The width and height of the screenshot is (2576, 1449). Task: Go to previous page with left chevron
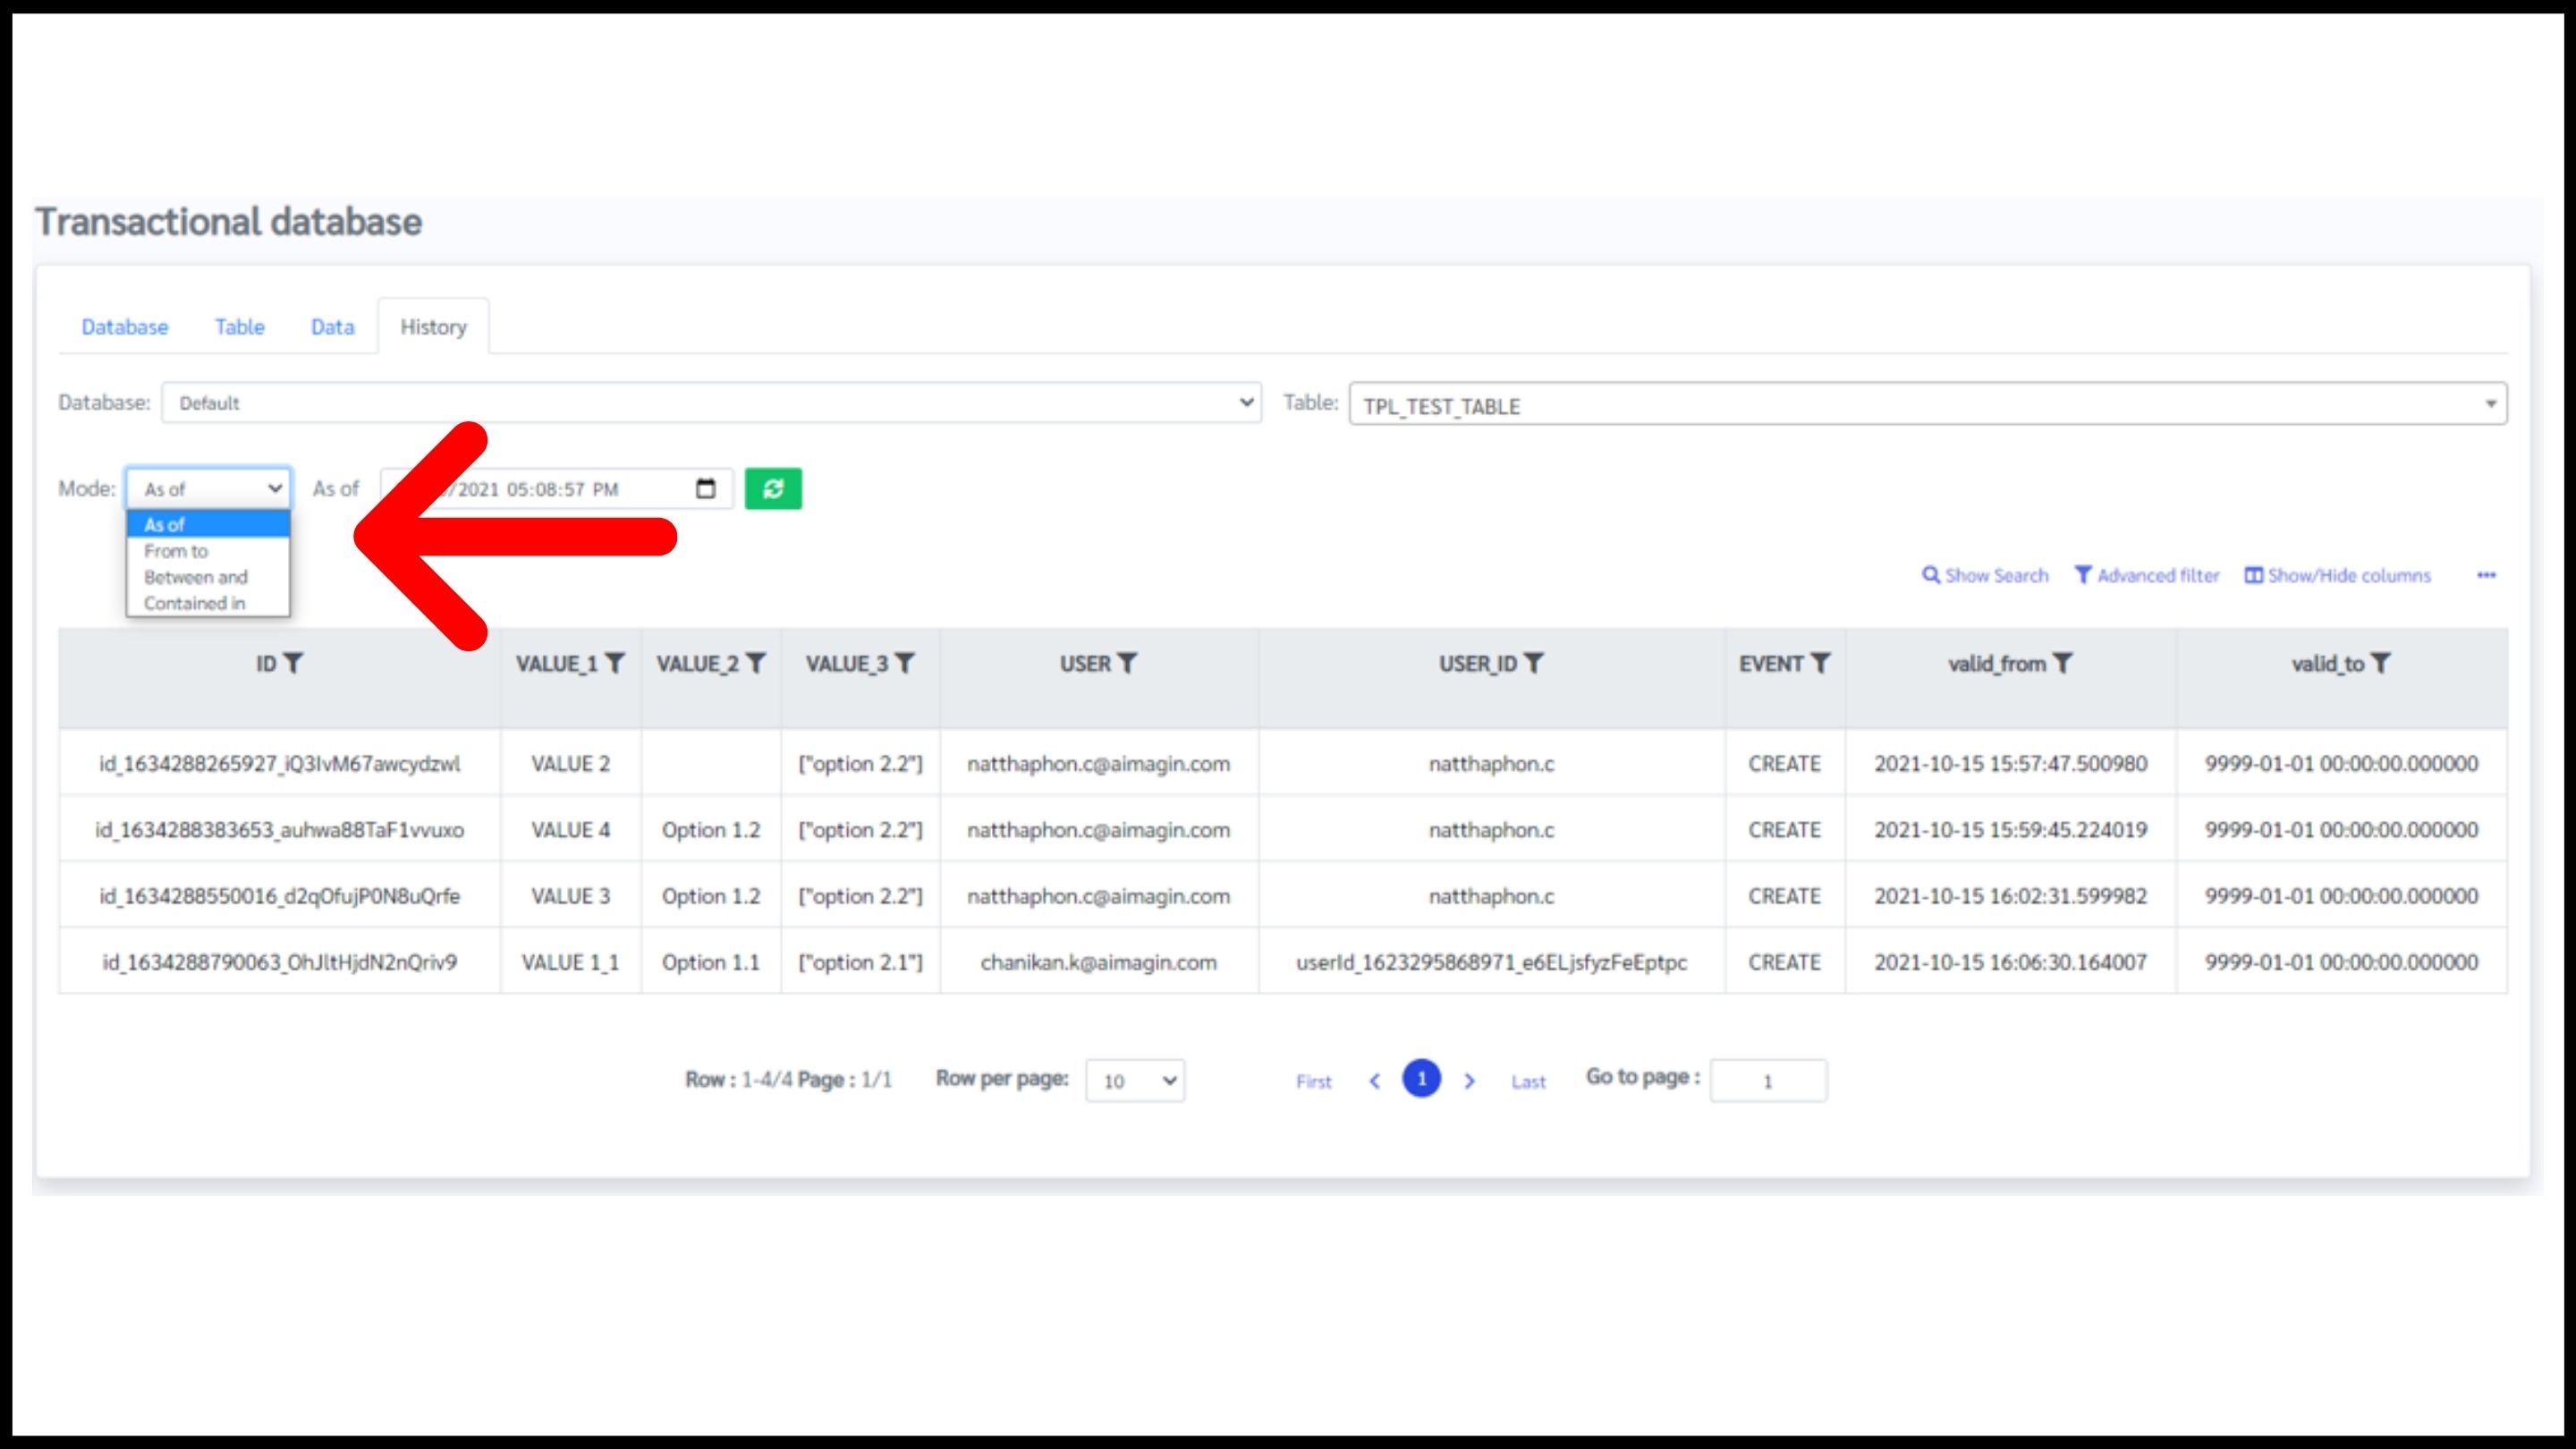coord(1375,1081)
